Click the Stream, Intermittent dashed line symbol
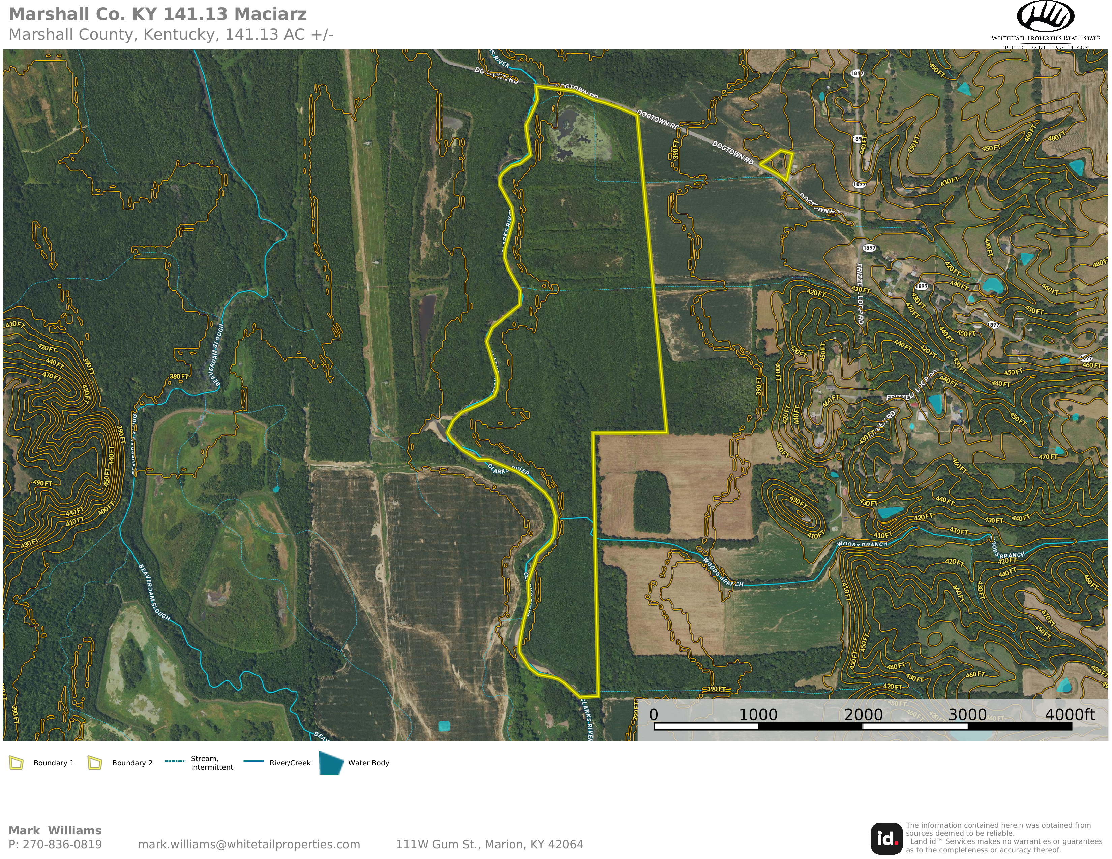This screenshot has height=859, width=1112. pyautogui.click(x=175, y=761)
